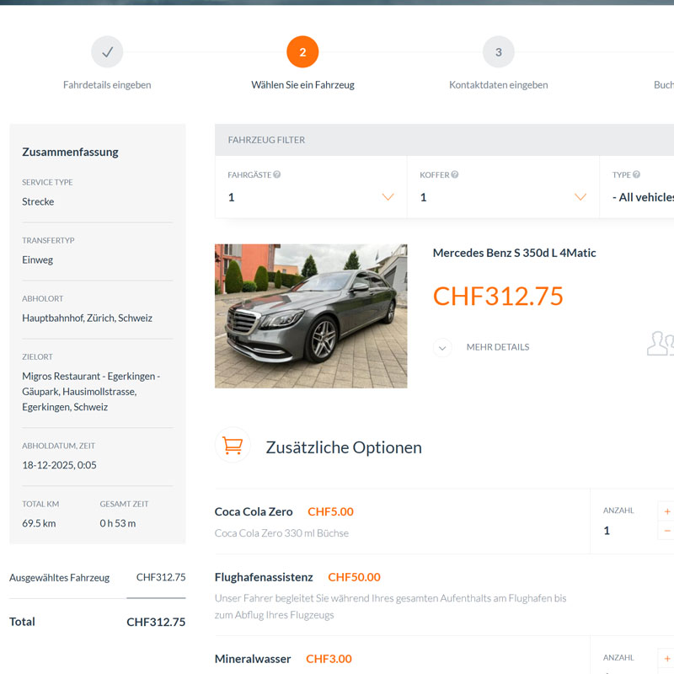Click the step 3 circle icon
Image resolution: width=674 pixels, height=674 pixels.
(498, 51)
